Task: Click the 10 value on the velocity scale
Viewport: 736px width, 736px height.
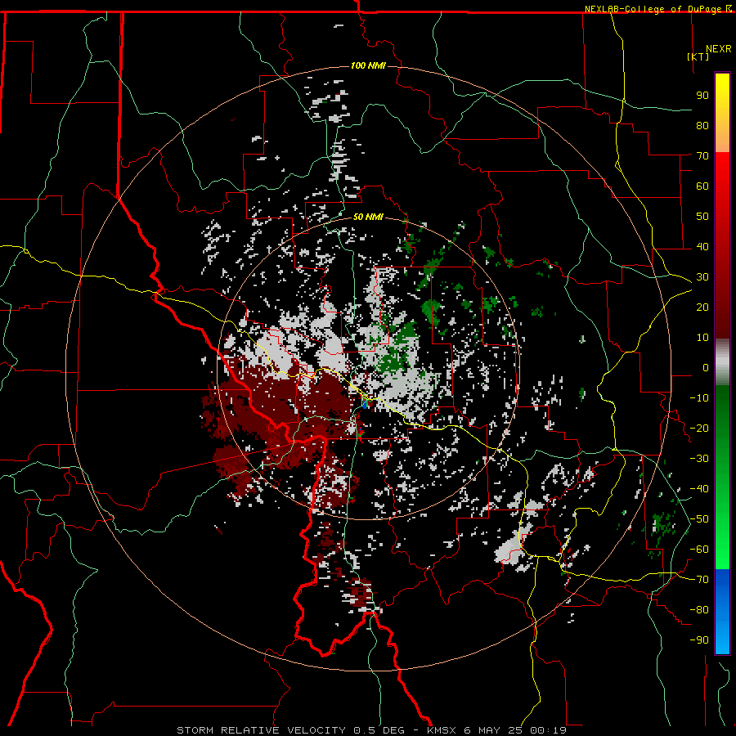Action: 702,338
